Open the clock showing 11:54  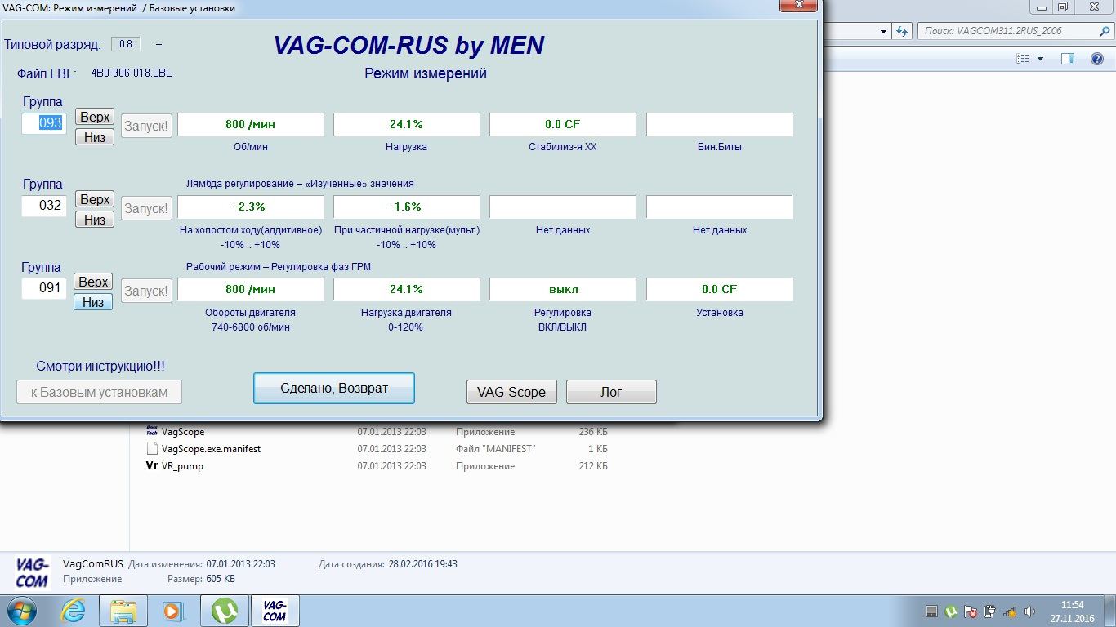click(x=1072, y=611)
